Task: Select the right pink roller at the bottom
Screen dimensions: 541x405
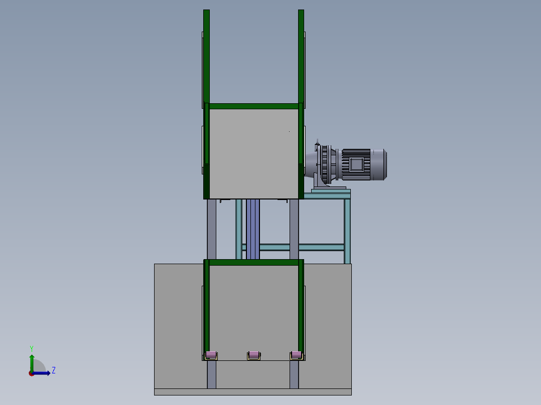Action: pos(297,355)
